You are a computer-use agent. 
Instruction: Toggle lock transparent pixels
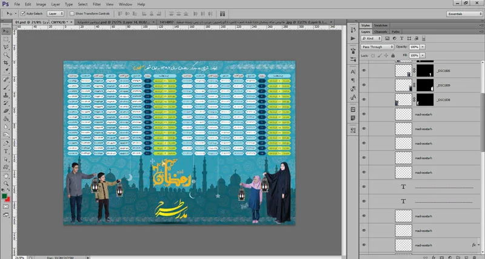click(373, 56)
